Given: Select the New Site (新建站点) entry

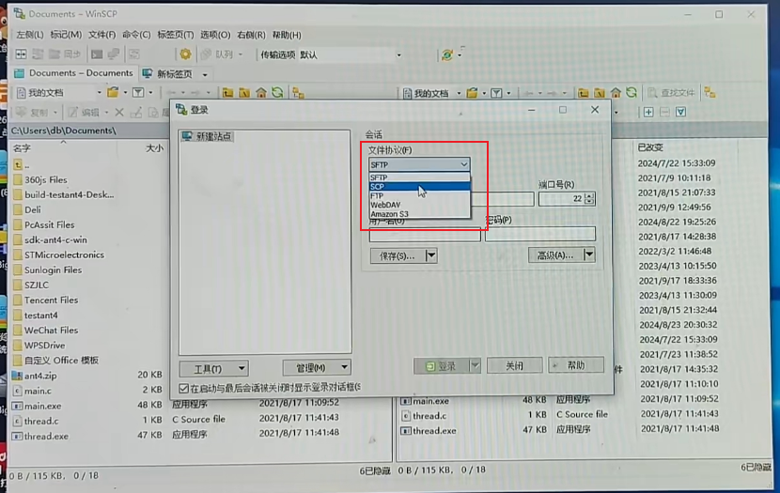Looking at the screenshot, I should pos(207,136).
